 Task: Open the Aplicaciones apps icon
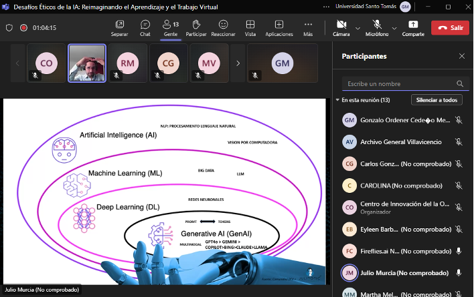[279, 27]
